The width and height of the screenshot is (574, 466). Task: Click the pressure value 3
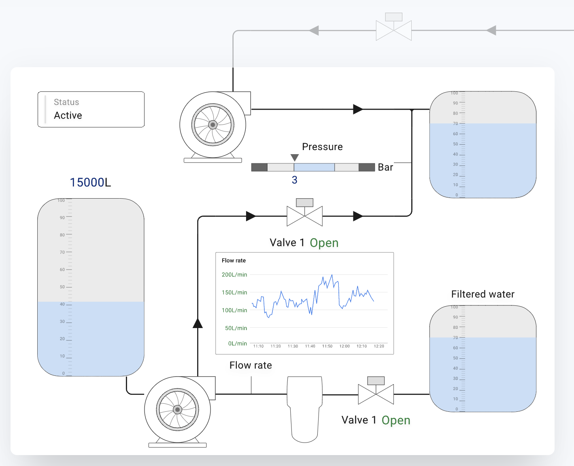[295, 180]
